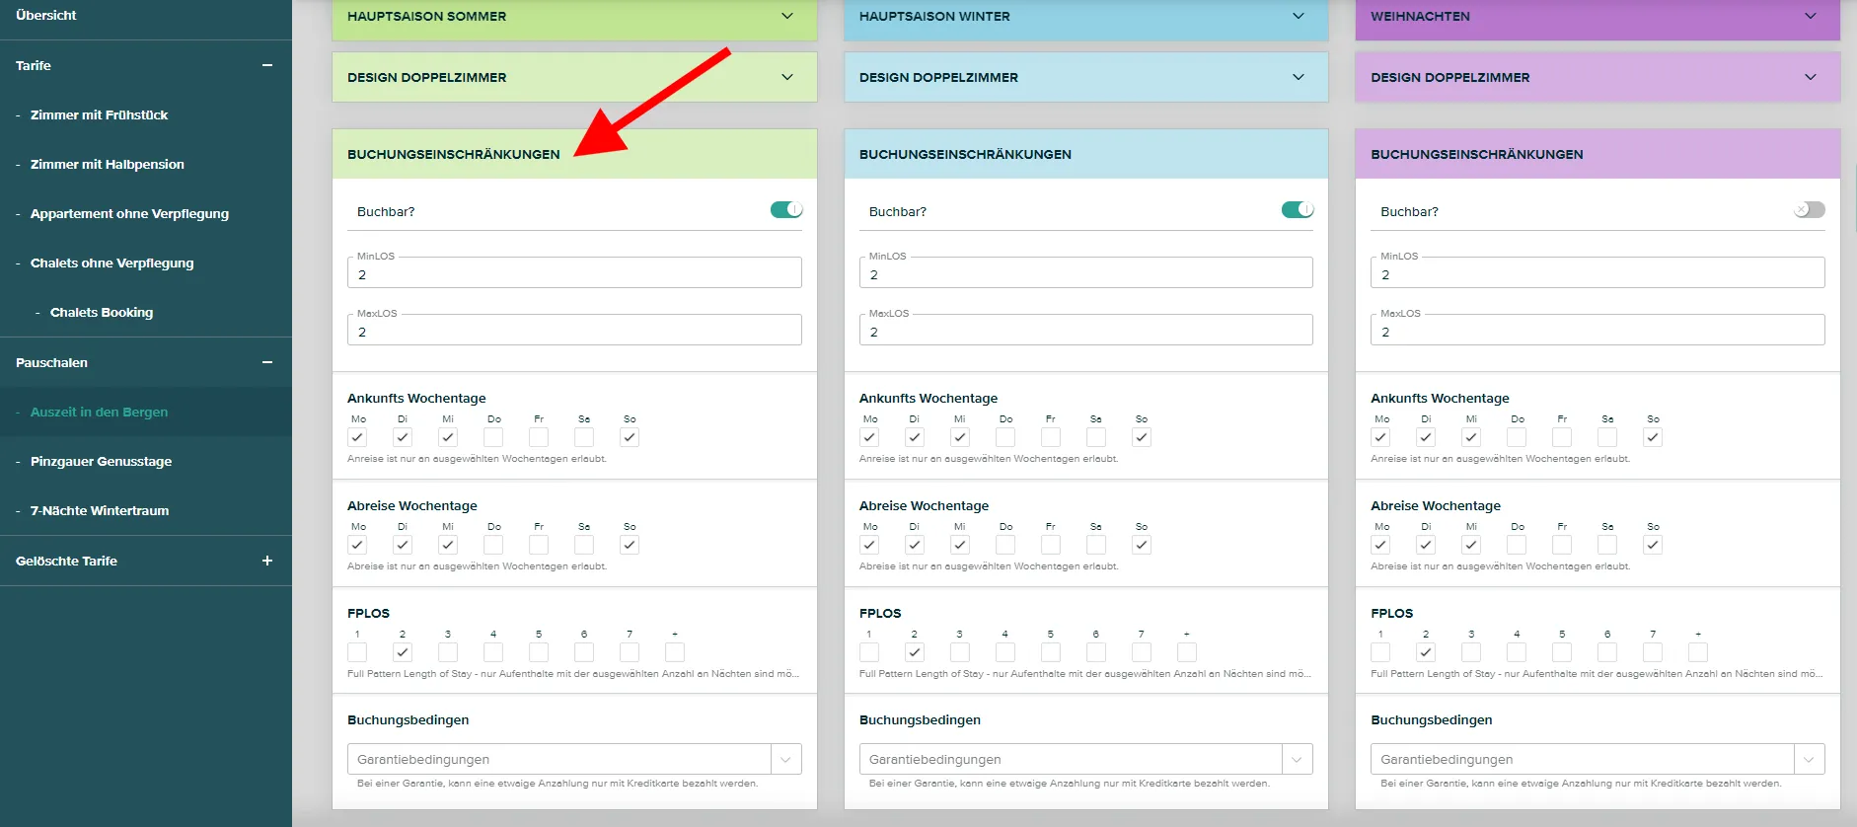Expand the Gelöschte Tarife section
Image resolution: width=1857 pixels, height=827 pixels.
pos(267,561)
